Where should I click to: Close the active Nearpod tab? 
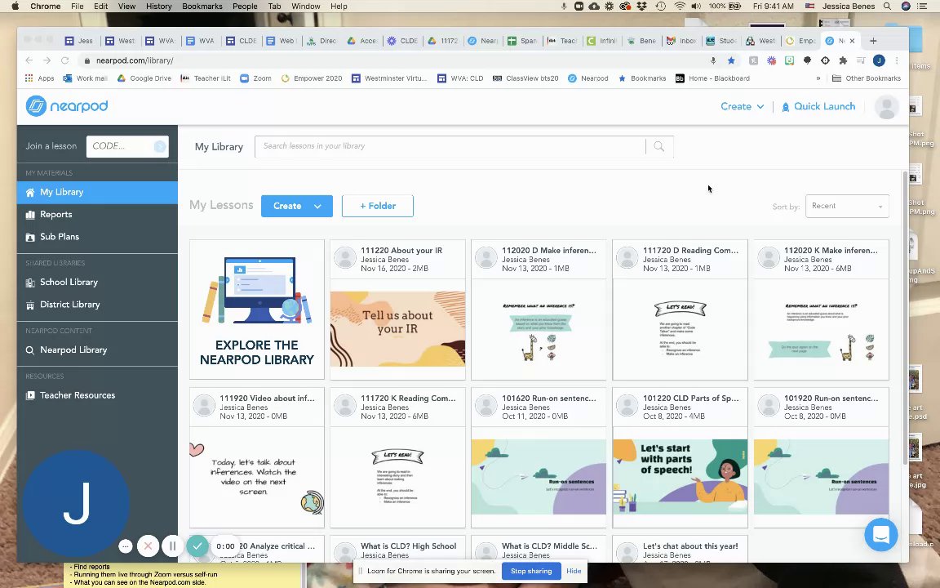852,41
